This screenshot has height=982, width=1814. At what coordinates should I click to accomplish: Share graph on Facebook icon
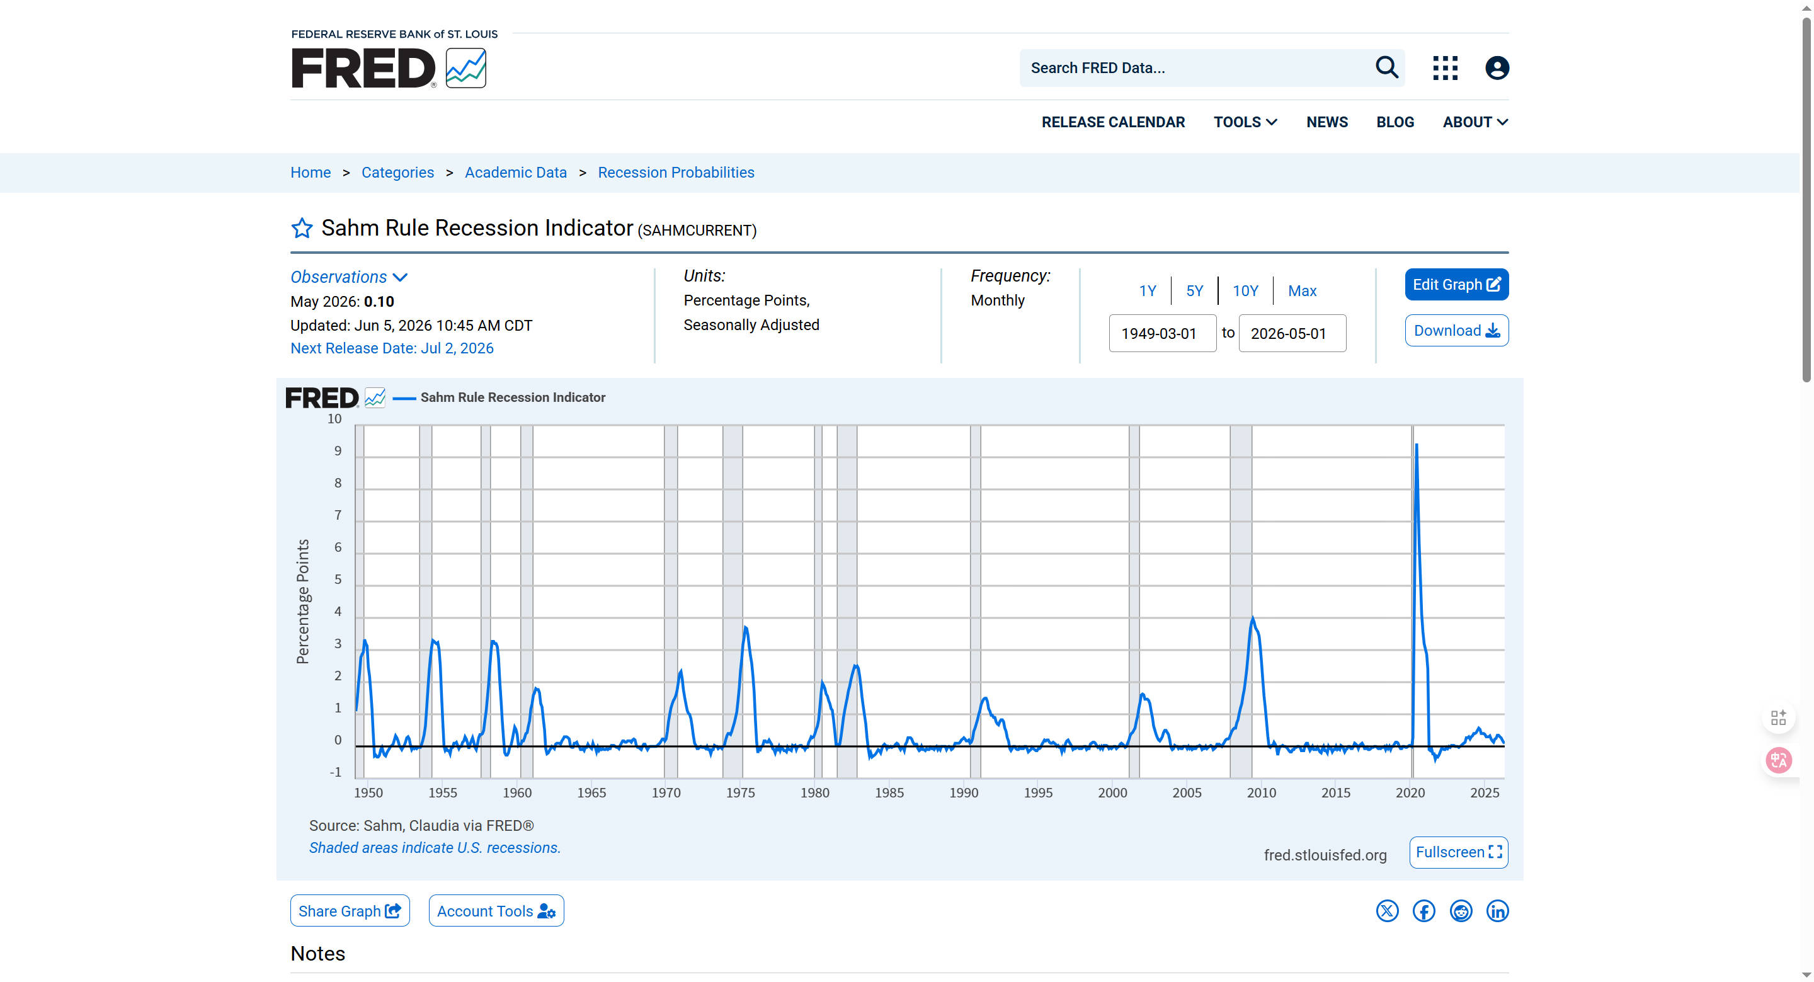point(1423,911)
